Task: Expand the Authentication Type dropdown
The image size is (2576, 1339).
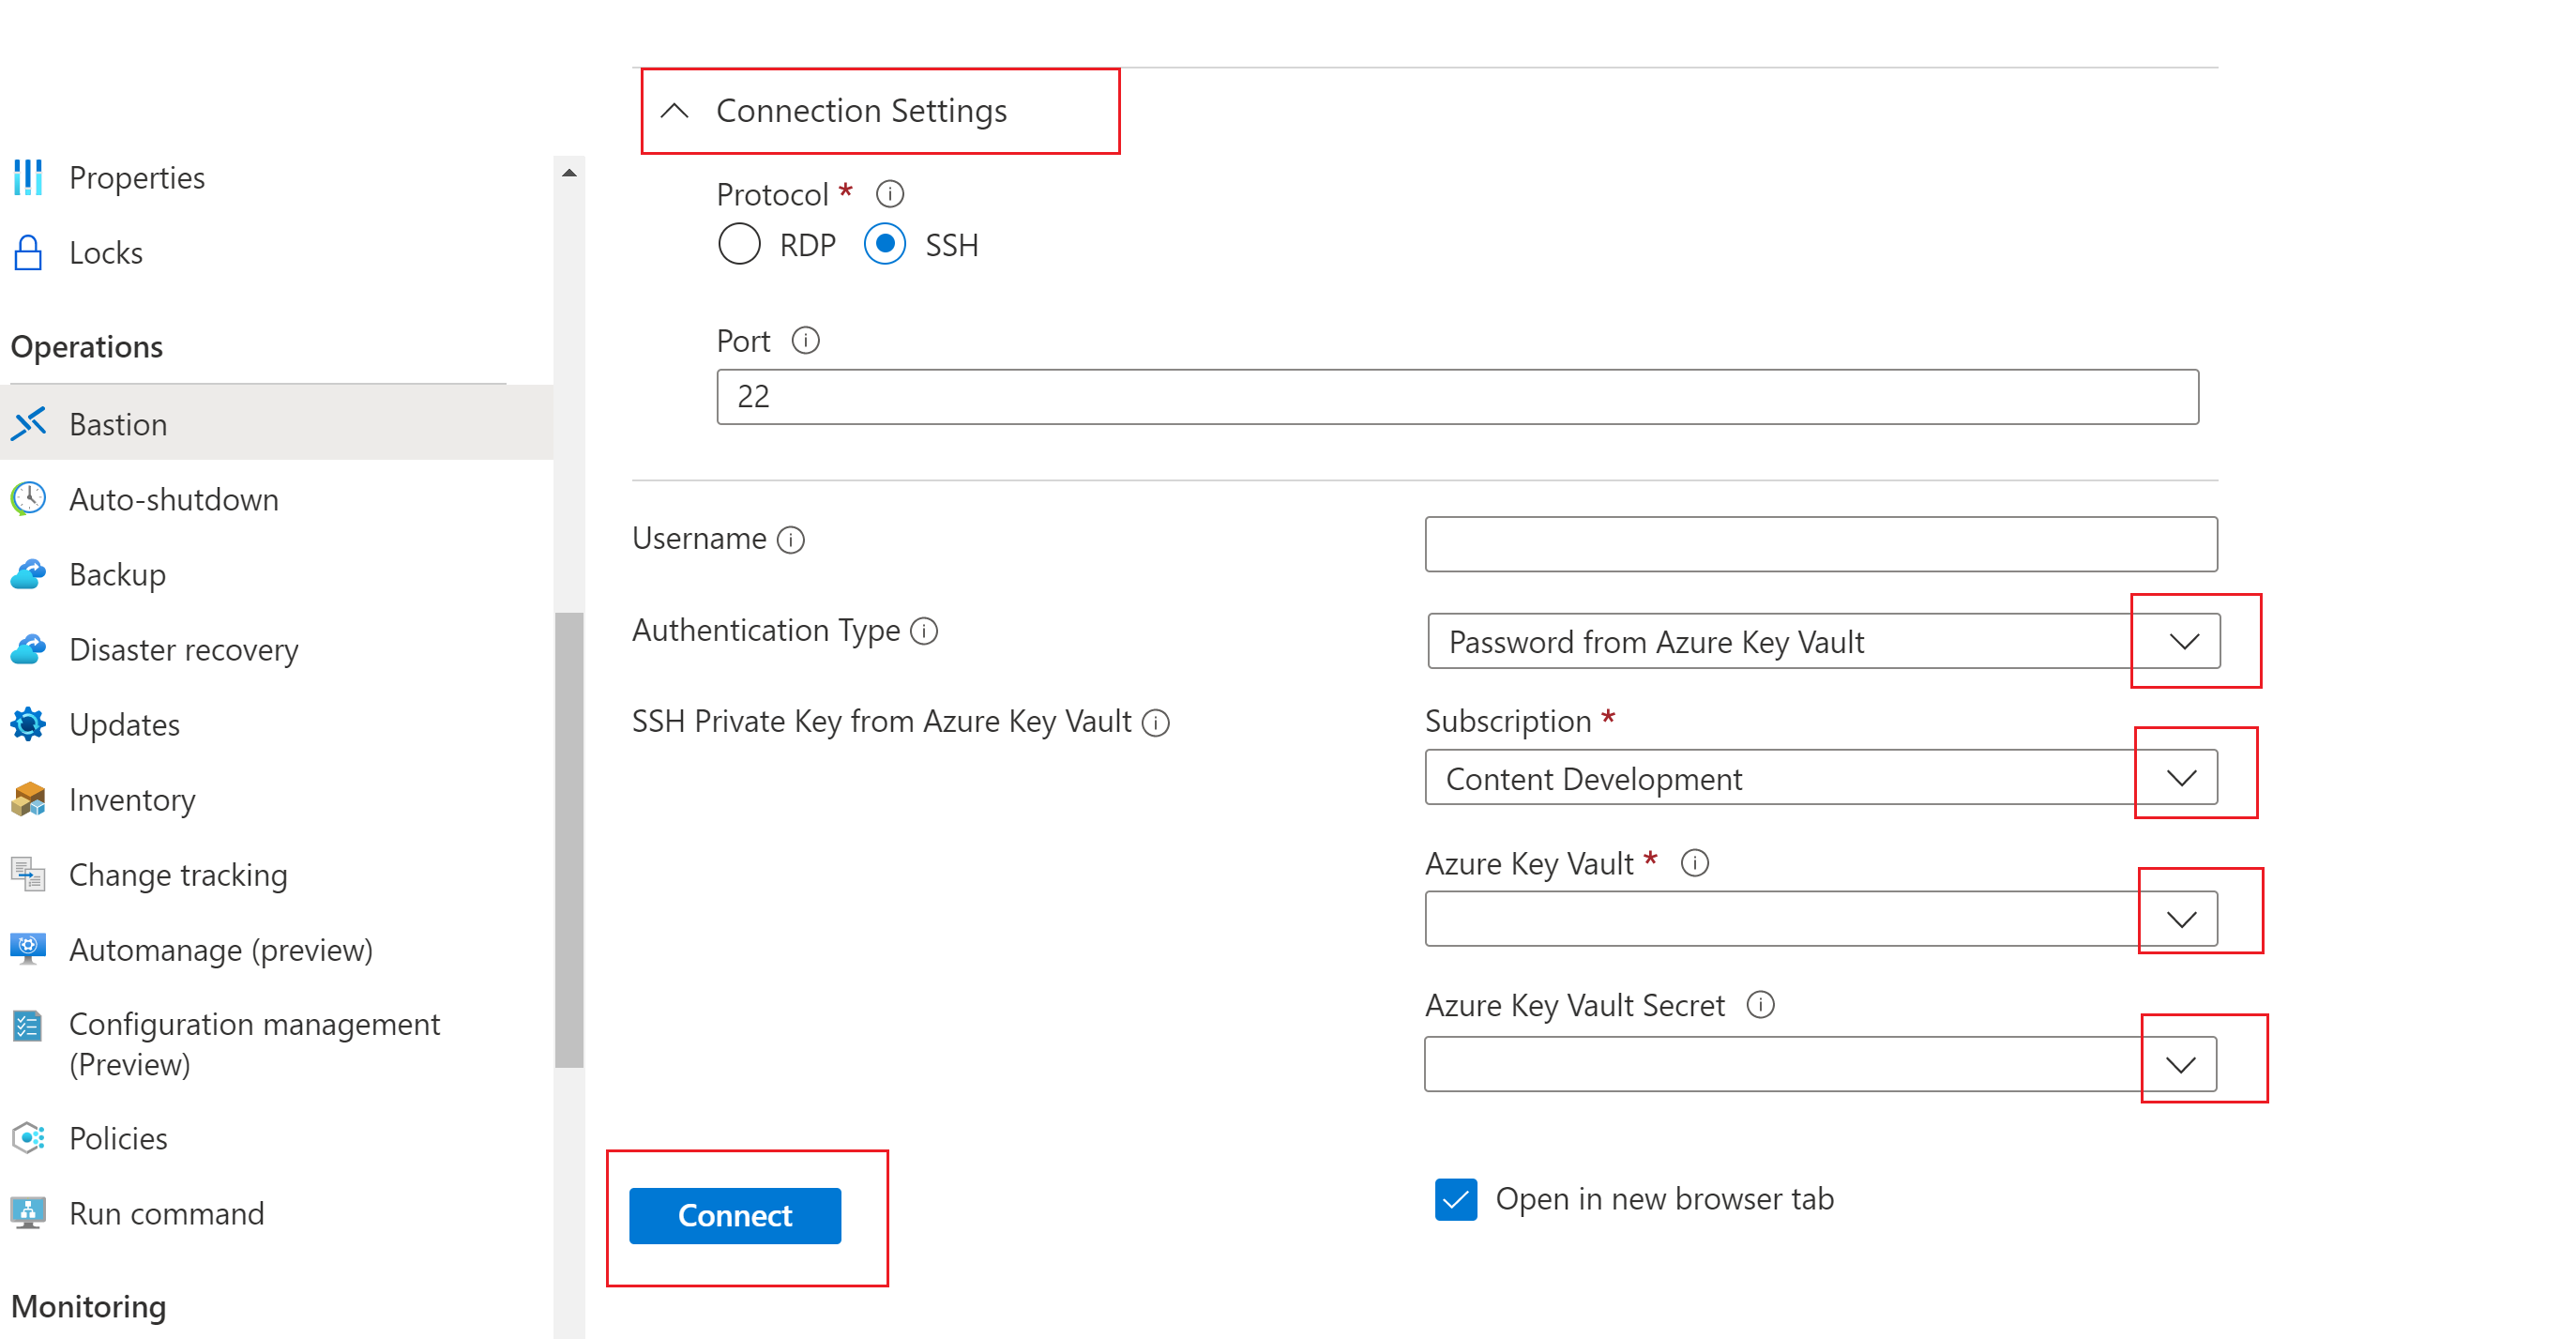Action: [x=2181, y=642]
